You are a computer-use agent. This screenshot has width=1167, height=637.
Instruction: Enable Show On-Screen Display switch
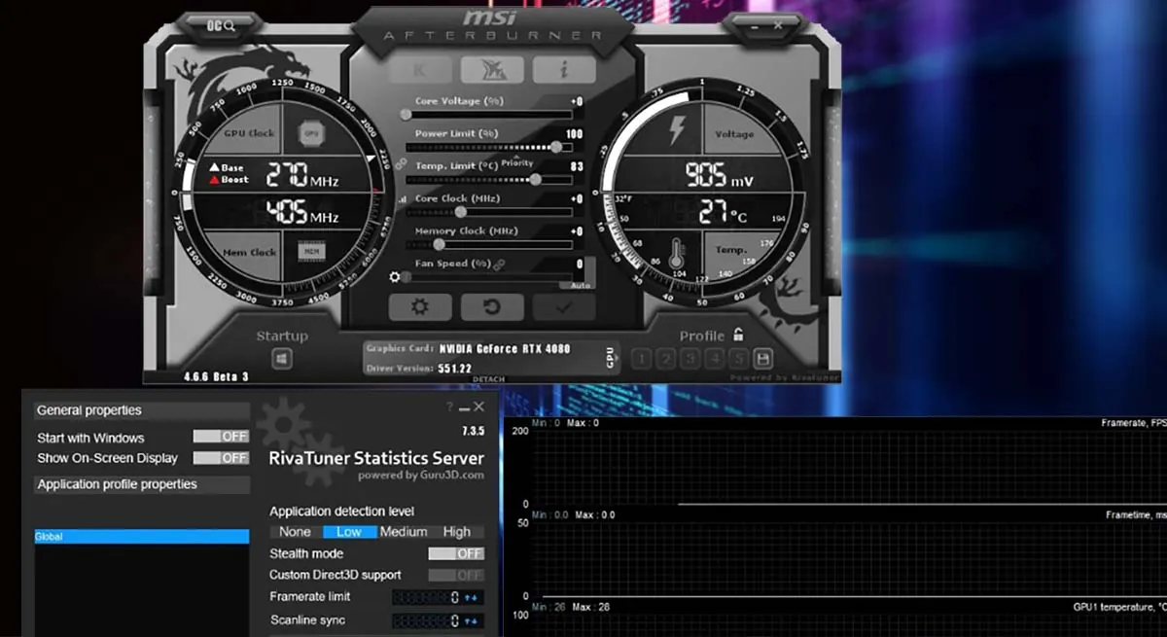[221, 458]
